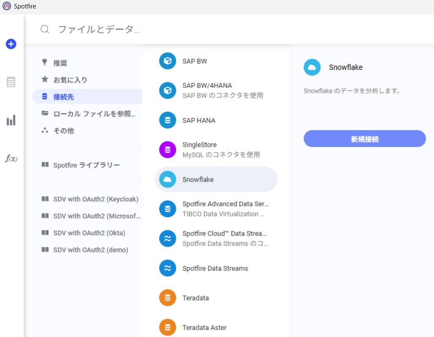434x337 pixels.
Task: Click the search magnifier icon
Action: 45,29
